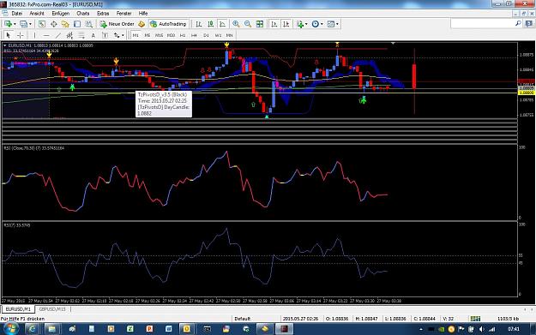Open the Ansicht menu
The width and height of the screenshot is (536, 335).
[x=37, y=14]
